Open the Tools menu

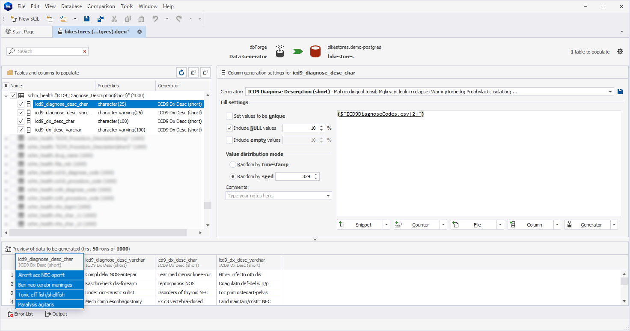point(127,6)
